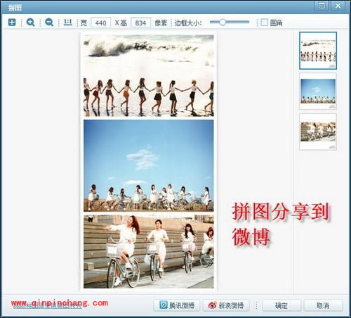Zoom out with the magnifier minus icon
The height and width of the screenshot is (318, 351).
(x=49, y=23)
